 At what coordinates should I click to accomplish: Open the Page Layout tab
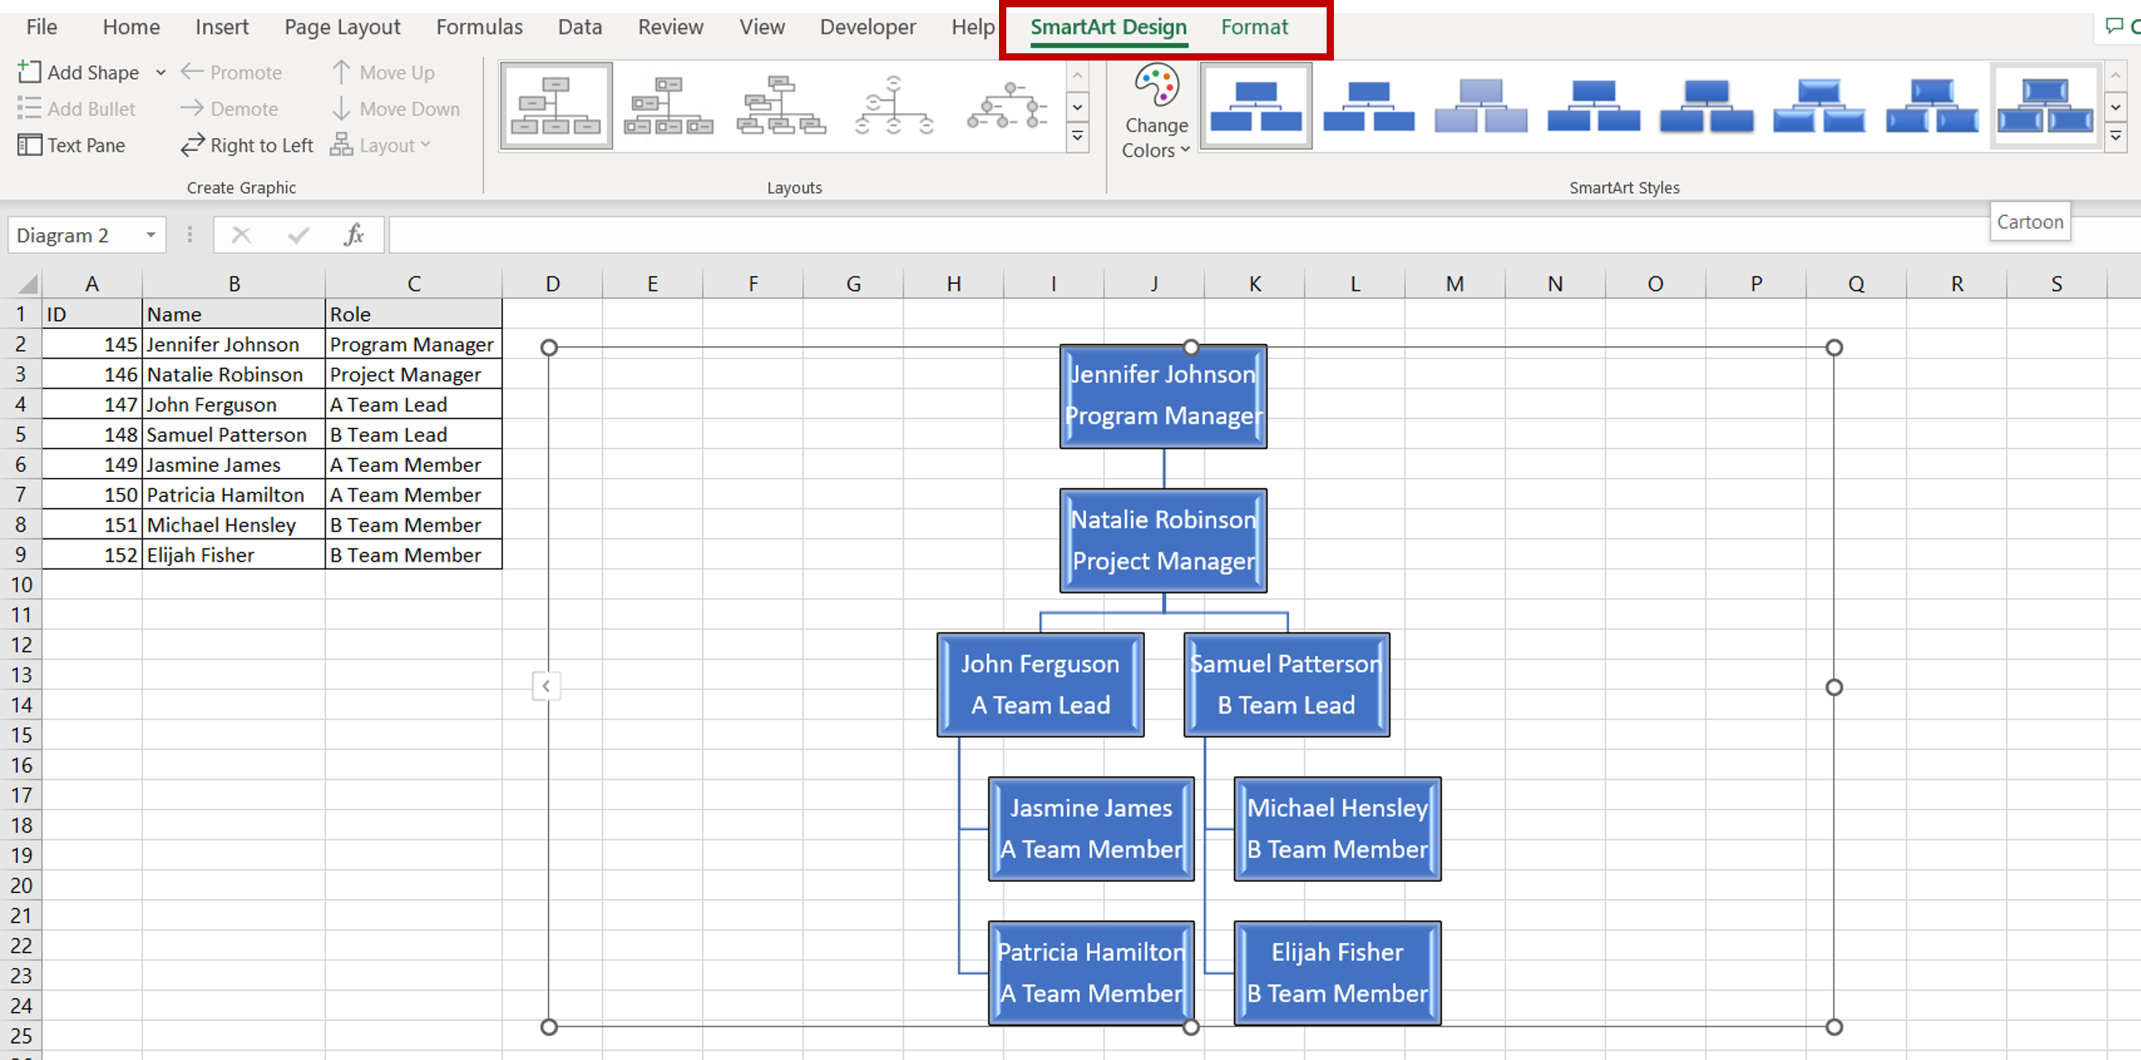(342, 28)
